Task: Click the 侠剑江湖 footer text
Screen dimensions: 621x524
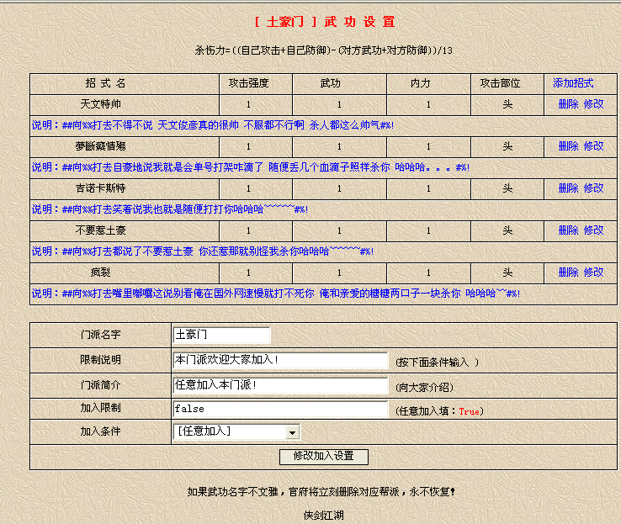Action: 324,516
